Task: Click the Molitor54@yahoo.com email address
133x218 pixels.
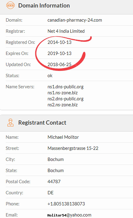Action: tap(69, 215)
